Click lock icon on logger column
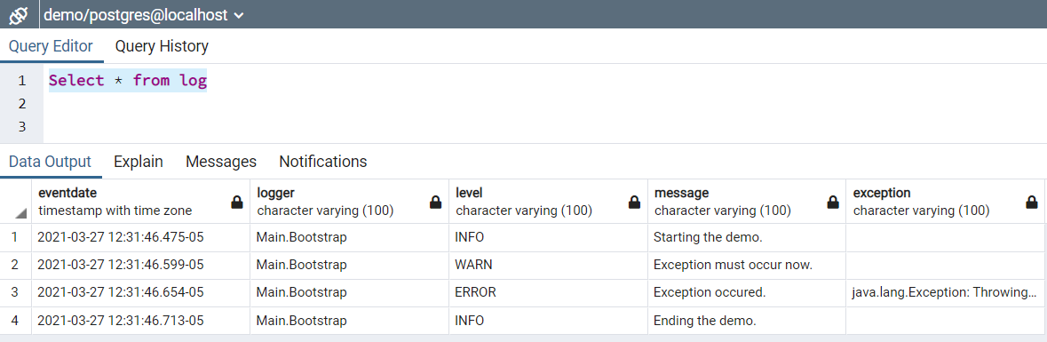The width and height of the screenshot is (1047, 342). click(x=435, y=203)
